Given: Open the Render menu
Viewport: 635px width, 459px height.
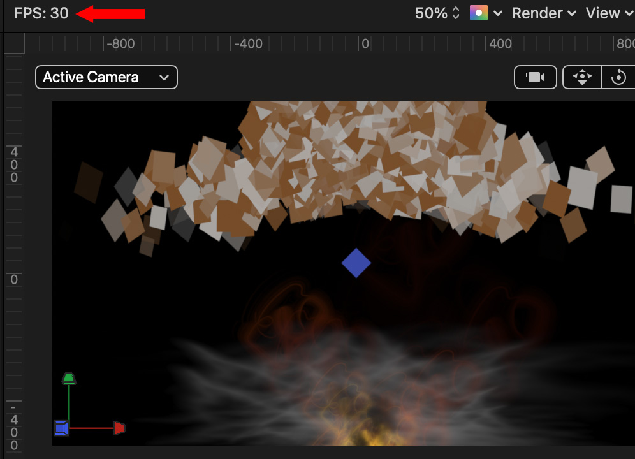Looking at the screenshot, I should click(x=544, y=13).
